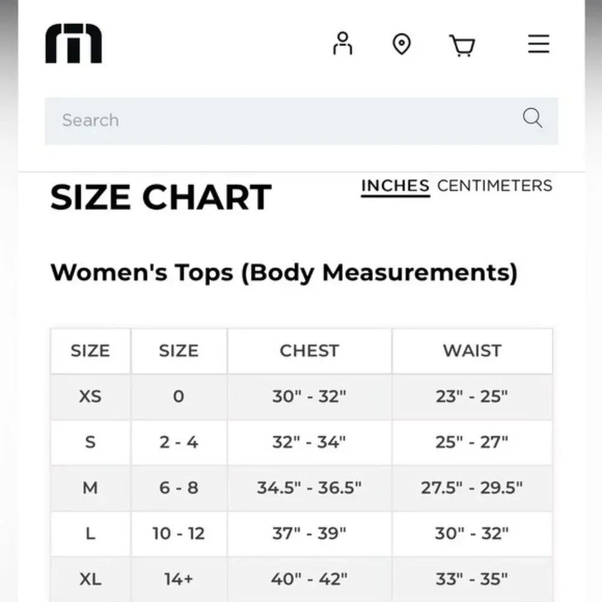The width and height of the screenshot is (602, 602).
Task: Click the 32" - 34" chest cell
Action: click(309, 442)
